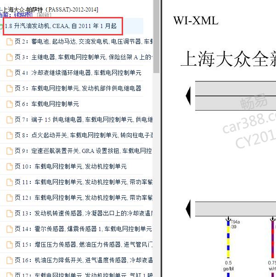Click the document icon beside 页 13
276x277 pixels.
pos(10,214)
